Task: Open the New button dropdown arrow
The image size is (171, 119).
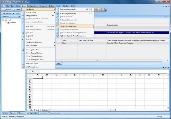Action: click(11, 10)
